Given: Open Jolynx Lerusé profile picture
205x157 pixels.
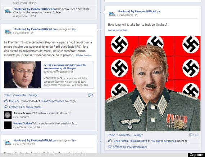Looking at the screenshot, I should (8, 115).
